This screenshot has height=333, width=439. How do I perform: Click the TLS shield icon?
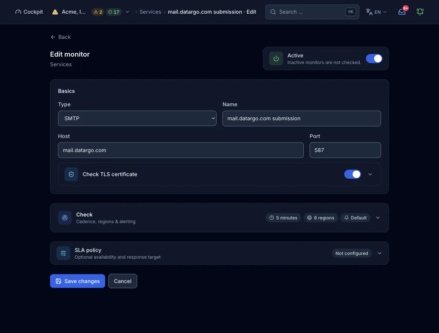click(71, 174)
